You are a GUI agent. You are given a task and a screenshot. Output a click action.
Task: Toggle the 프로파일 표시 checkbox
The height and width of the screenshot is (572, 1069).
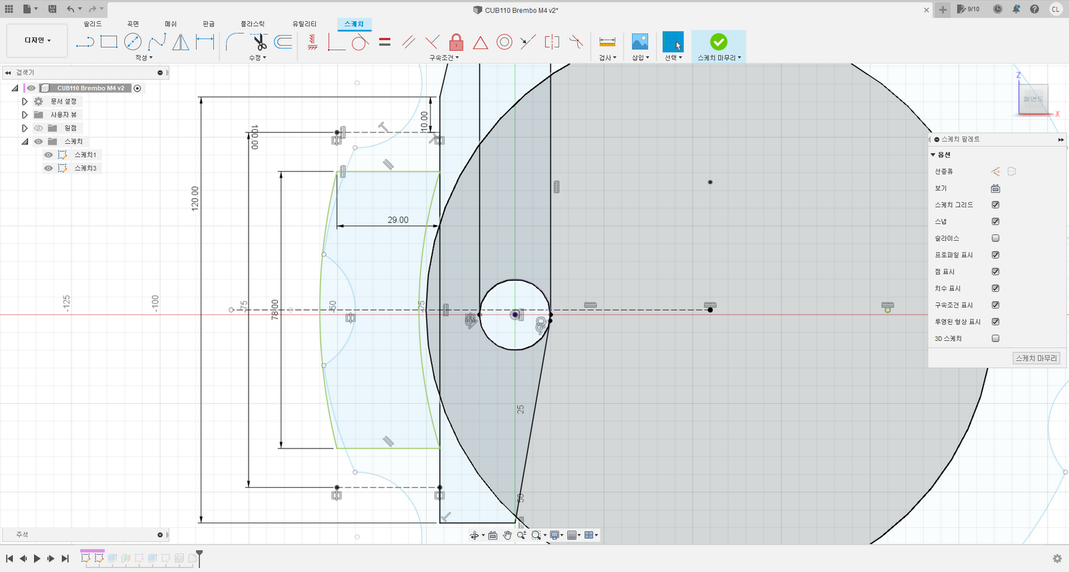point(996,255)
